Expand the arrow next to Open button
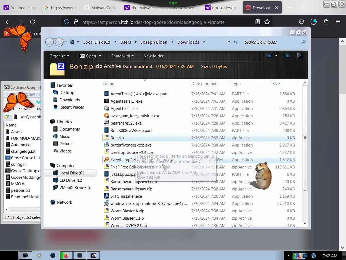Screen dimensions: 346x260 coord(100,56)
